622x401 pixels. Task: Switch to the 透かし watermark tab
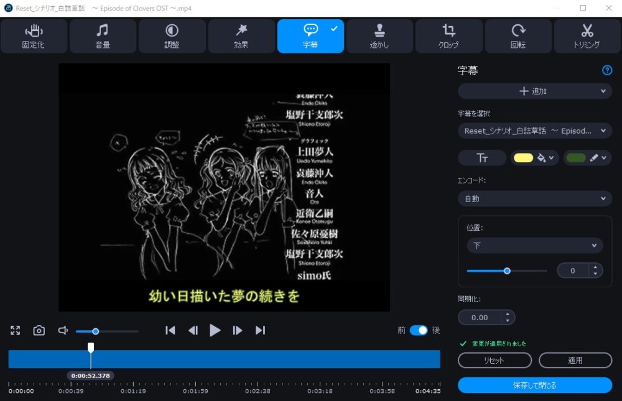[x=379, y=36]
